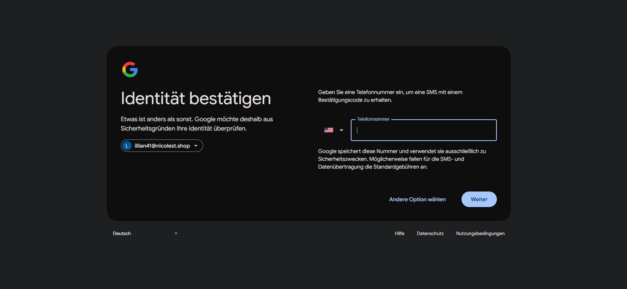Choose Andere Option wählen
The image size is (627, 289).
(x=418, y=199)
